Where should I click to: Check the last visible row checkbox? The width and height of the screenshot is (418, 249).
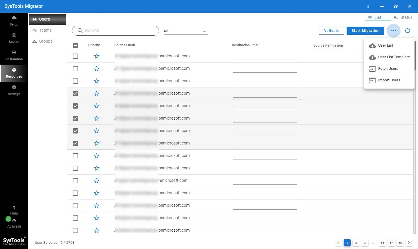(x=75, y=230)
